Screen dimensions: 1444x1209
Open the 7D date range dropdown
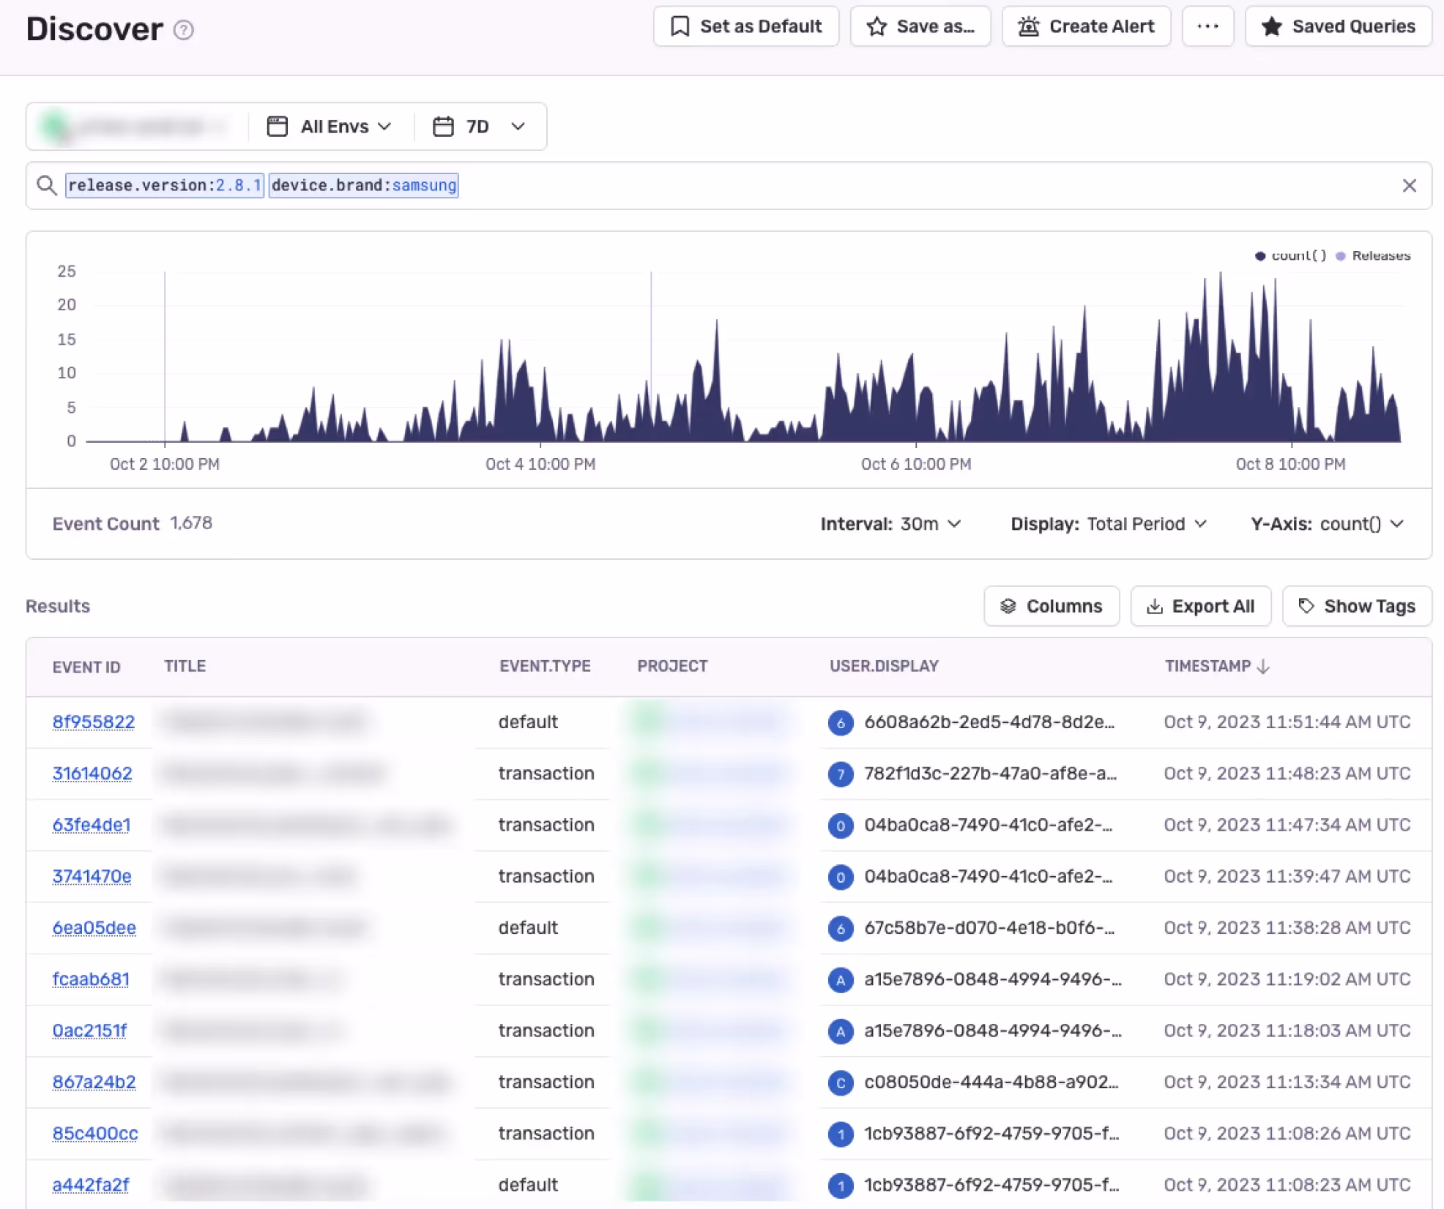(480, 127)
